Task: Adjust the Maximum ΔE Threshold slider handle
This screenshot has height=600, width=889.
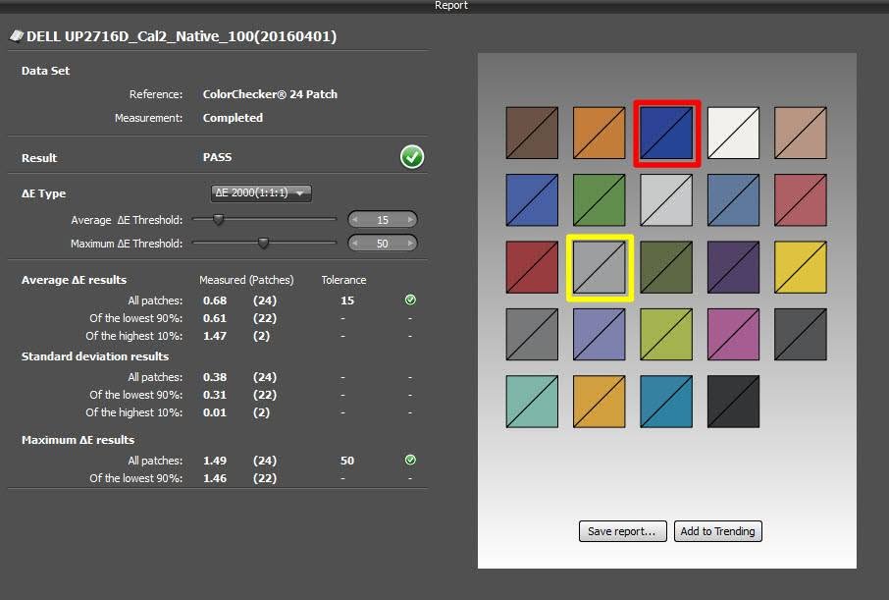Action: click(x=263, y=243)
